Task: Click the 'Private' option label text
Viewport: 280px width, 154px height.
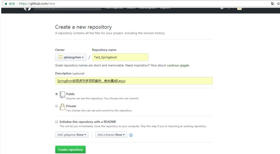Action: [x=71, y=106]
